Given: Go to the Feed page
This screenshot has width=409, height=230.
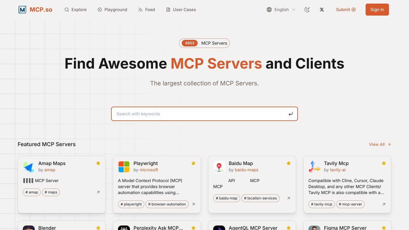Looking at the screenshot, I should point(146,10).
